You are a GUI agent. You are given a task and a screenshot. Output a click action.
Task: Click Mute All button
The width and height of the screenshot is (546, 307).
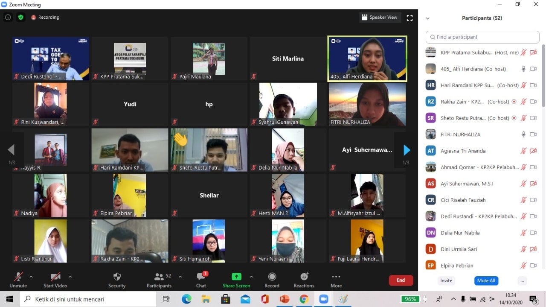click(x=486, y=281)
